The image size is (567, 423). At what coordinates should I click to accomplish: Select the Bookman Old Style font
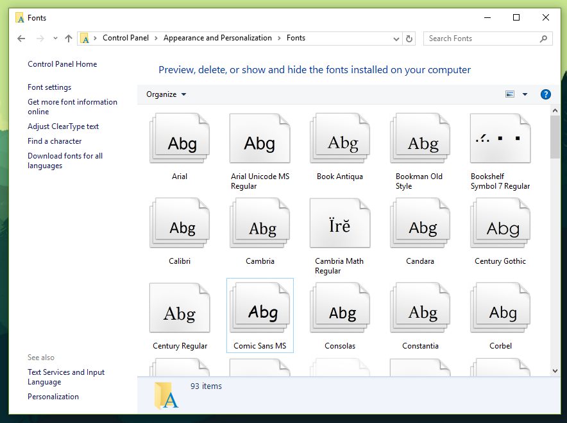[x=420, y=138]
